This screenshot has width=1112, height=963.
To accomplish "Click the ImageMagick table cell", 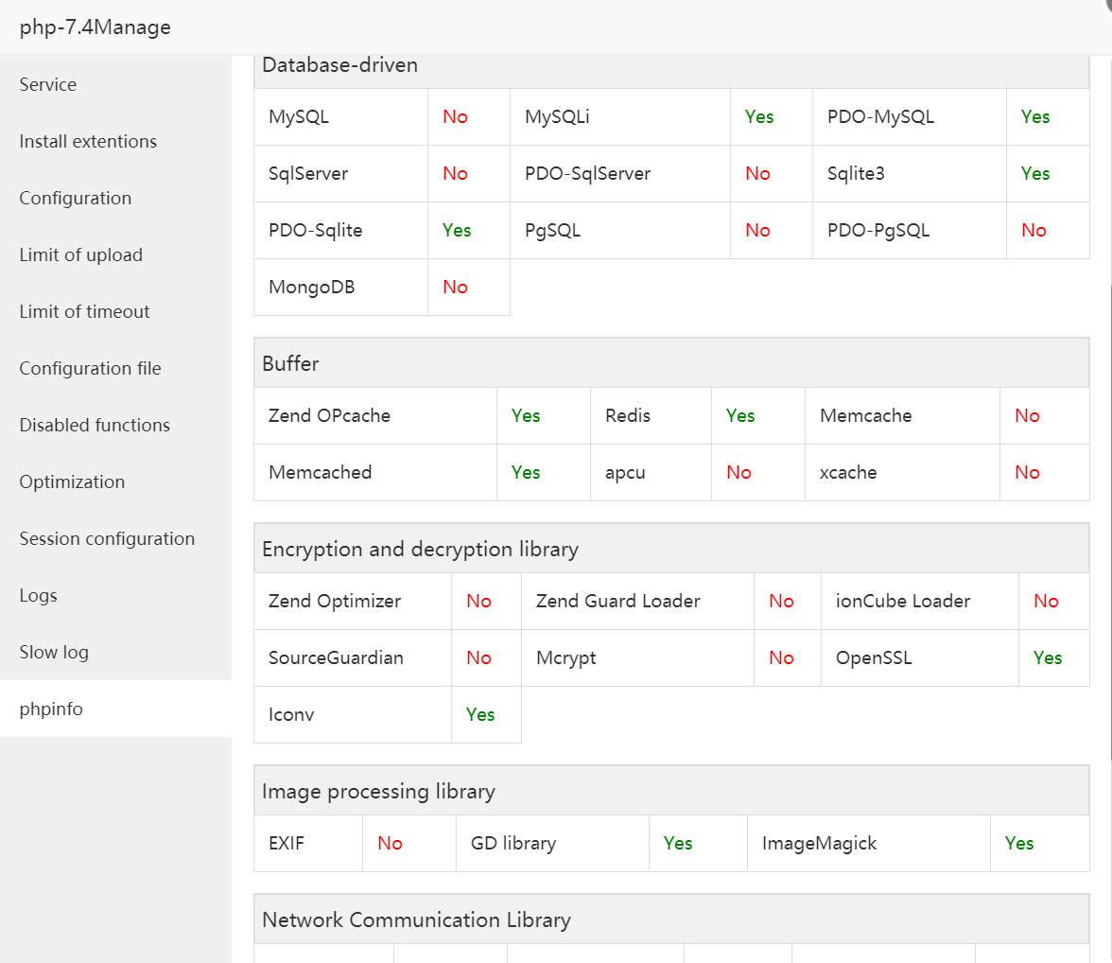I will point(820,843).
